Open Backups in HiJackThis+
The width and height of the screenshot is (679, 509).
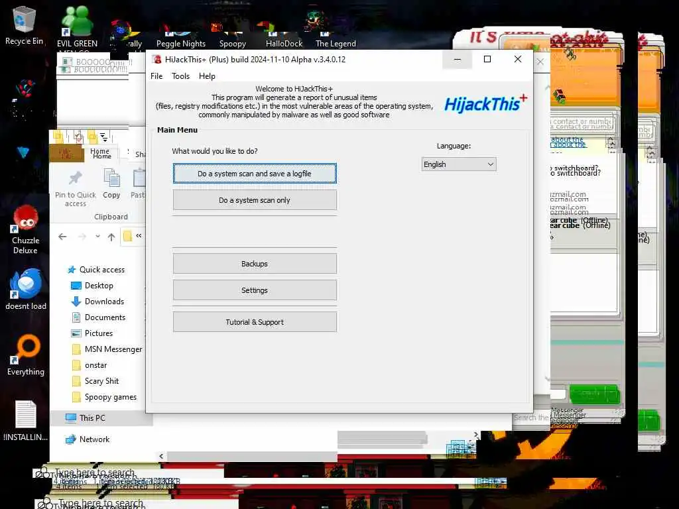[255, 264]
